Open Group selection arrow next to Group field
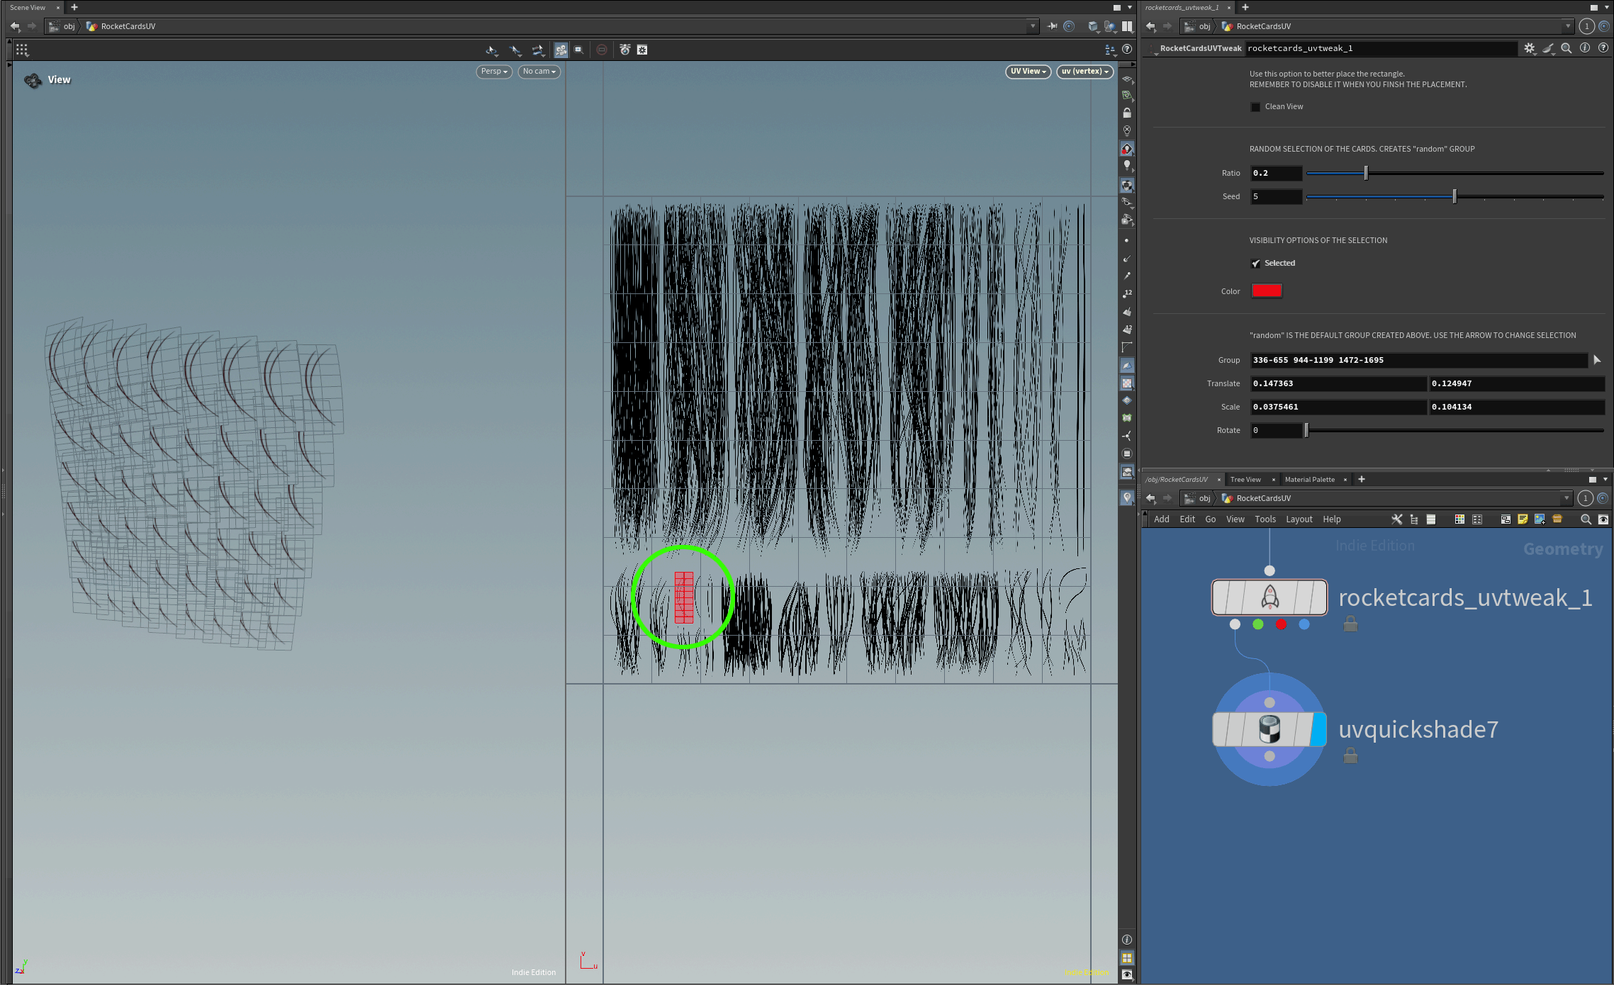Viewport: 1614px width, 985px height. tap(1597, 360)
